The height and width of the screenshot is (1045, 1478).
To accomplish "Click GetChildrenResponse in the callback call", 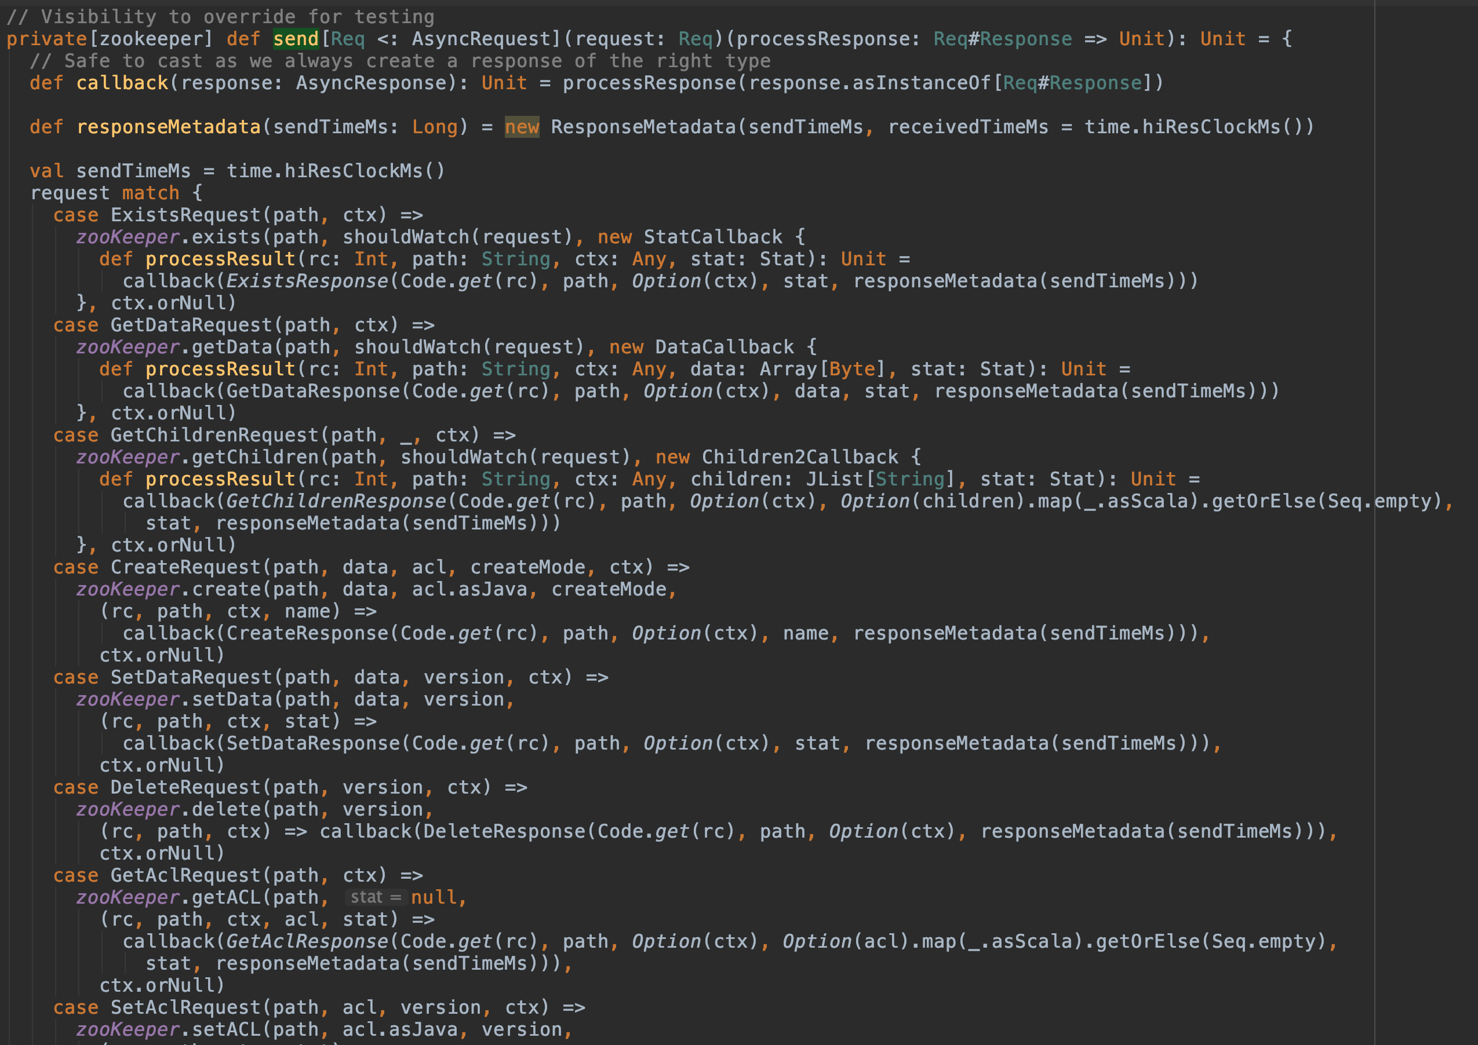I will point(336,501).
